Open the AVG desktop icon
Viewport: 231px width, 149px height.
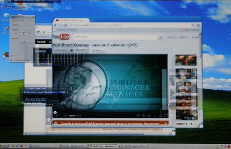(6, 56)
